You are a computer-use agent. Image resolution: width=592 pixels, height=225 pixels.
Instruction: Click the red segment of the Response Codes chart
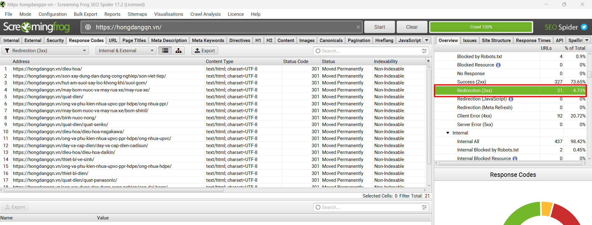(x=565, y=215)
